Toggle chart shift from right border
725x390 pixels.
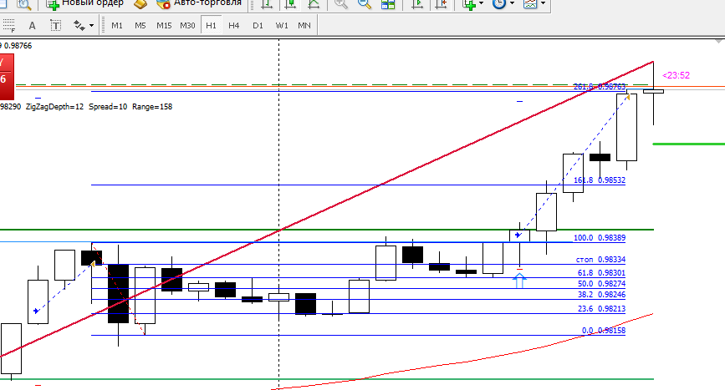(x=442, y=5)
